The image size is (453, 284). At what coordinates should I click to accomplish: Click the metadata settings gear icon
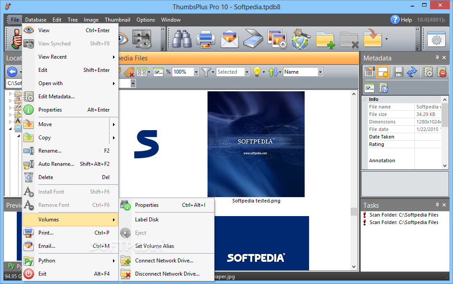(x=427, y=72)
